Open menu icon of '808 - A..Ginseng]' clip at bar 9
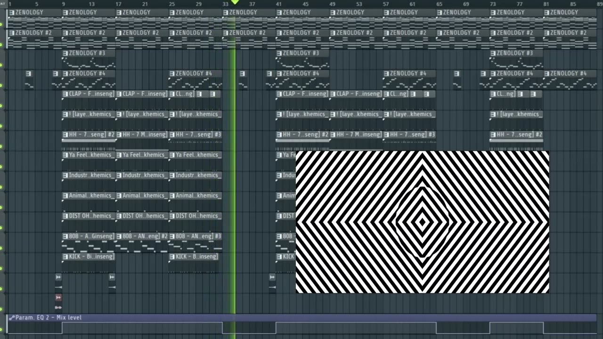The width and height of the screenshot is (603, 339). coord(65,236)
